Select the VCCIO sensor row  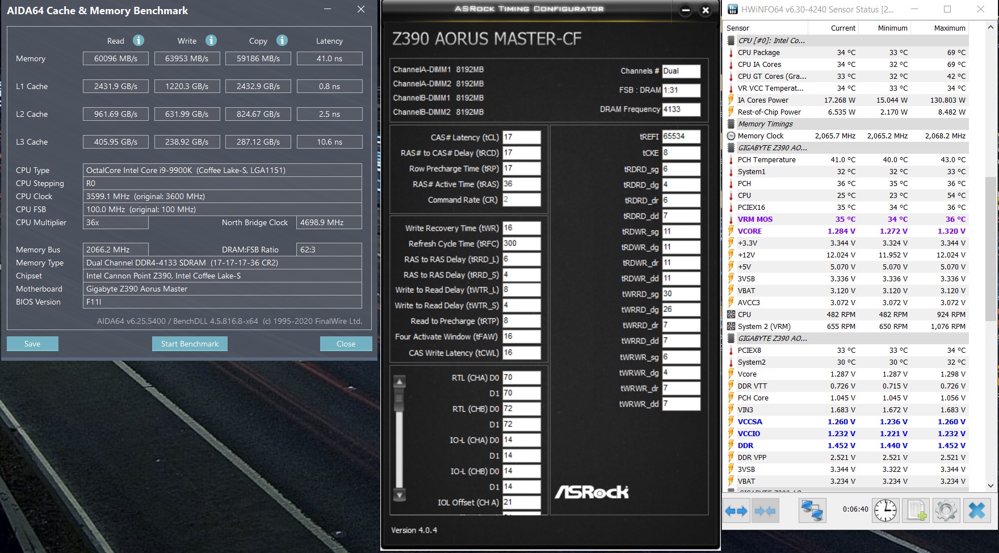pyautogui.click(x=846, y=434)
